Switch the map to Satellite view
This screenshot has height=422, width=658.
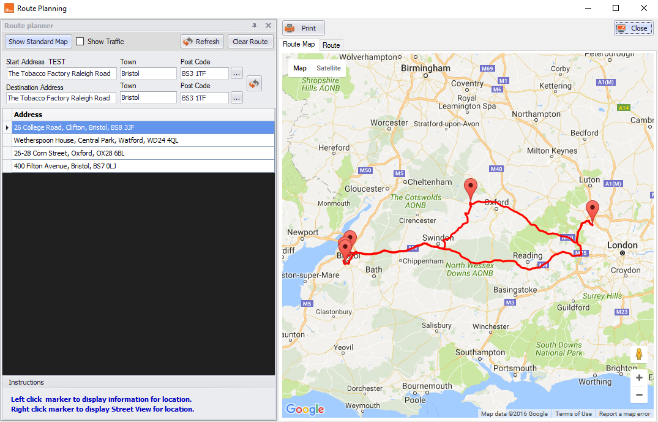(x=328, y=68)
